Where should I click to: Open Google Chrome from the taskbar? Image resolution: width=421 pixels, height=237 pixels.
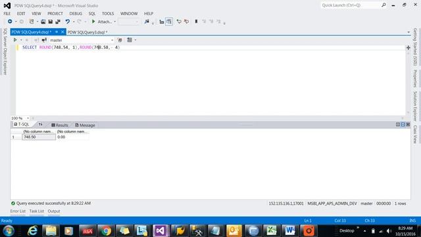[106, 231]
